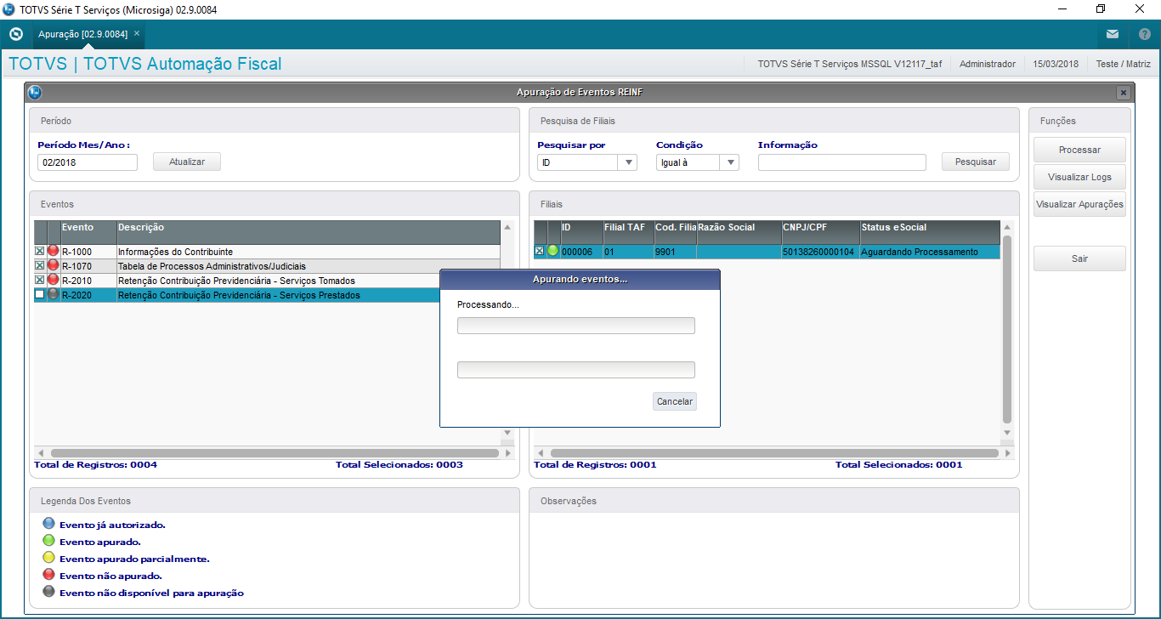
Task: Click the Eventos horizontal scroll right arrow
Action: (508, 453)
